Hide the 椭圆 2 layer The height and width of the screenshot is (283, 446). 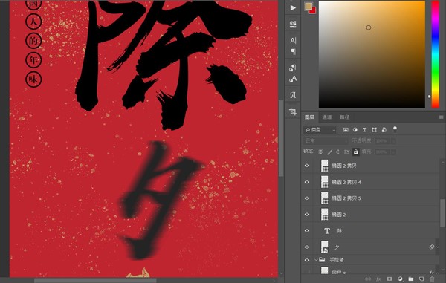(x=307, y=214)
